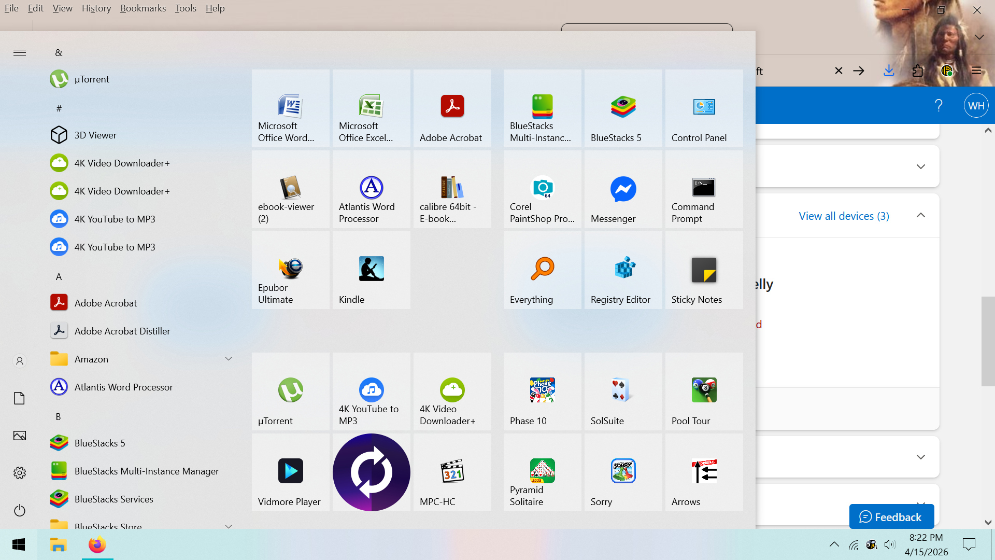The image size is (995, 560).
Task: Launch Adobe Acrobat from its tile
Action: point(452,108)
